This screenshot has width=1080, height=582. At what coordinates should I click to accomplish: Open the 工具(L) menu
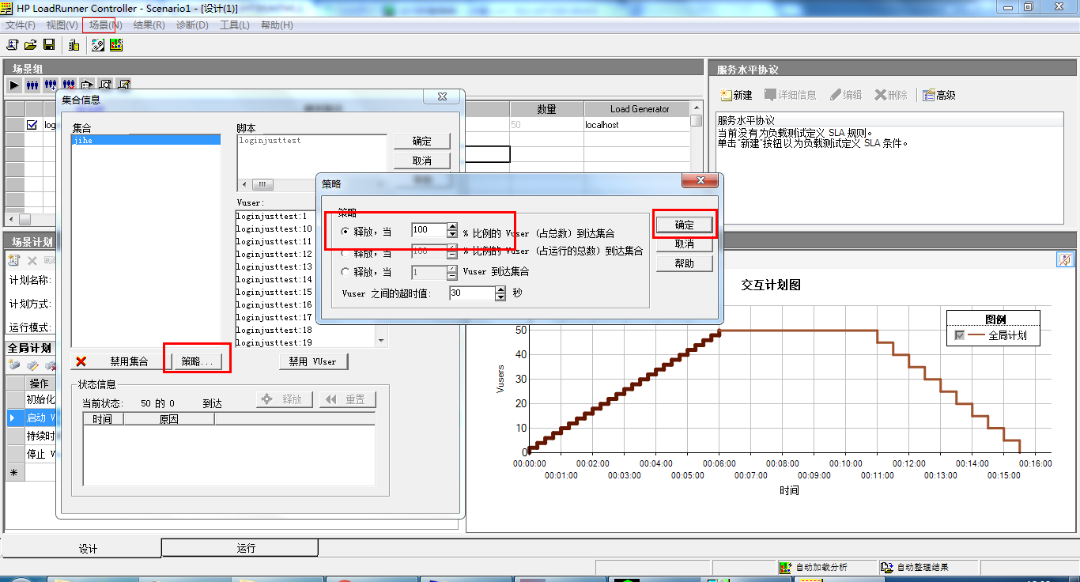tap(234, 25)
